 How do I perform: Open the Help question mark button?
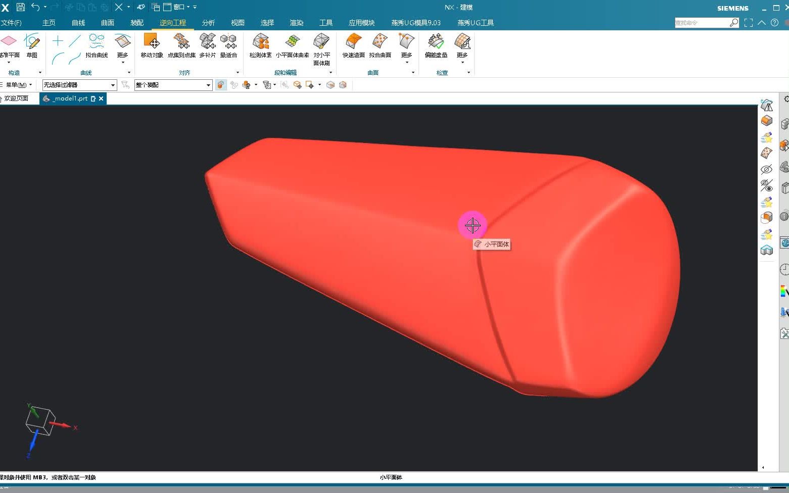[x=775, y=23]
